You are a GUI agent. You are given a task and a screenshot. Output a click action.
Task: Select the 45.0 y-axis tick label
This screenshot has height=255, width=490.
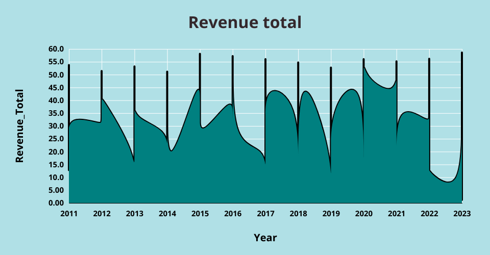point(56,88)
